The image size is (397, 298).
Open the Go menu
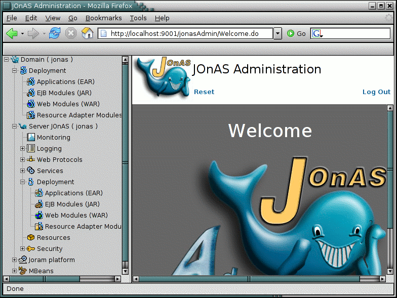pyautogui.click(x=73, y=18)
